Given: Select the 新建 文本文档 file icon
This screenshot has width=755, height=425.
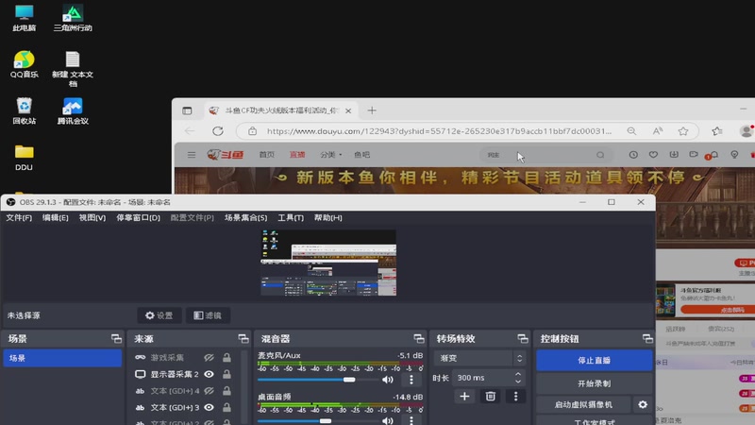Looking at the screenshot, I should [x=73, y=68].
